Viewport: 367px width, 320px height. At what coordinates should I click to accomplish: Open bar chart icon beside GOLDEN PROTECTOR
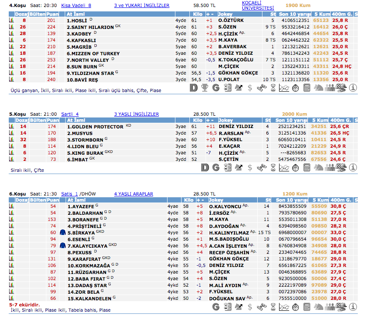[12, 127]
